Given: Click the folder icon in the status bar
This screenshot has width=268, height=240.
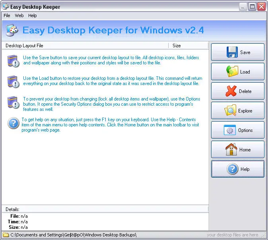Looking at the screenshot, I should point(6,235).
